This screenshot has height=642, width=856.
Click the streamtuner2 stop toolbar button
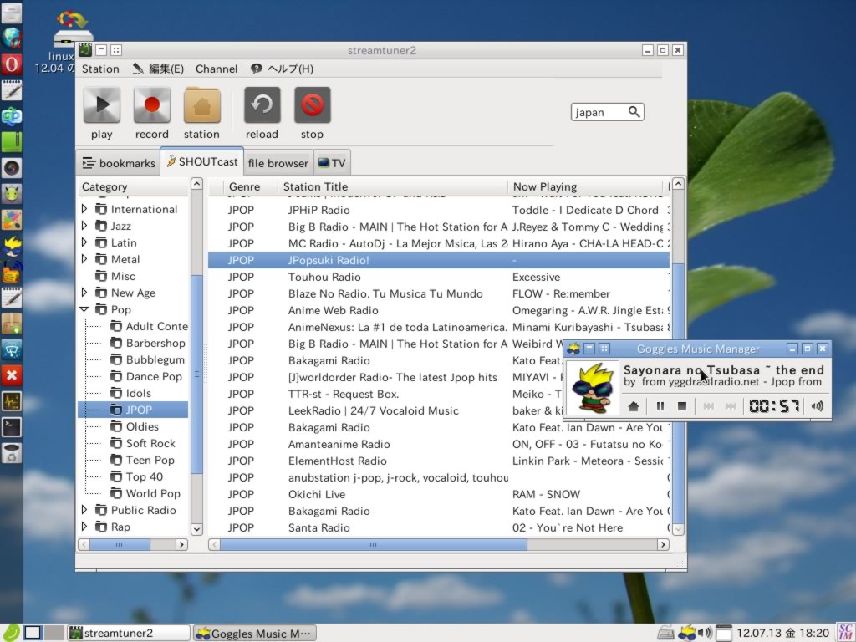(313, 114)
